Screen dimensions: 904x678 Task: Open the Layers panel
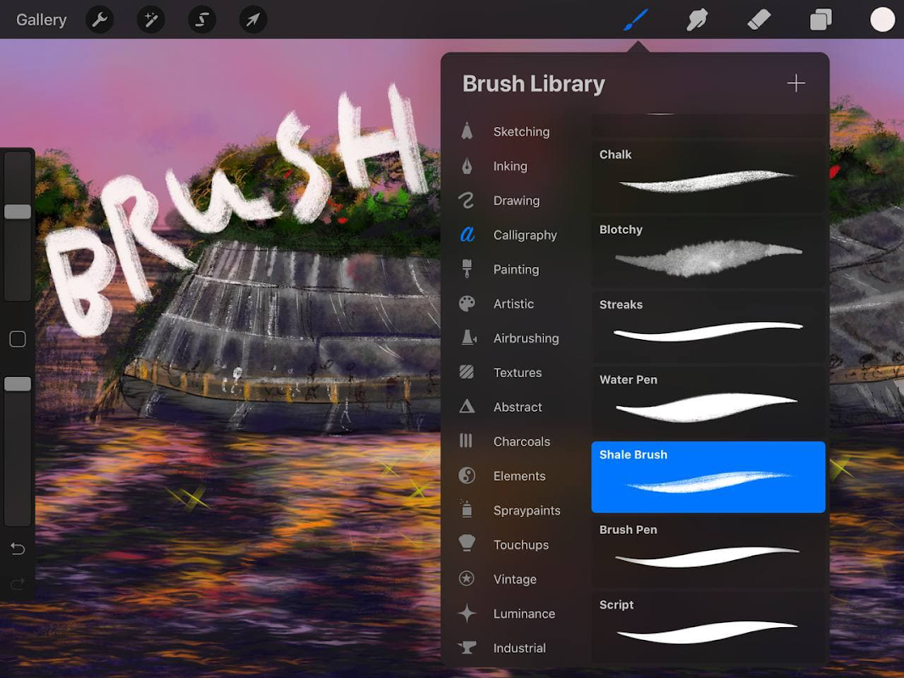click(x=820, y=19)
